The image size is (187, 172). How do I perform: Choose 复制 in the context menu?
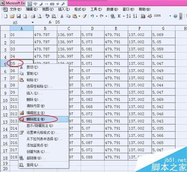(44, 74)
